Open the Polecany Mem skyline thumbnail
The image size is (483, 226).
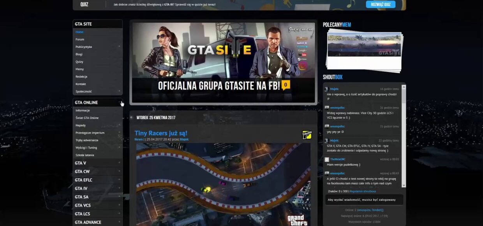coord(364,44)
